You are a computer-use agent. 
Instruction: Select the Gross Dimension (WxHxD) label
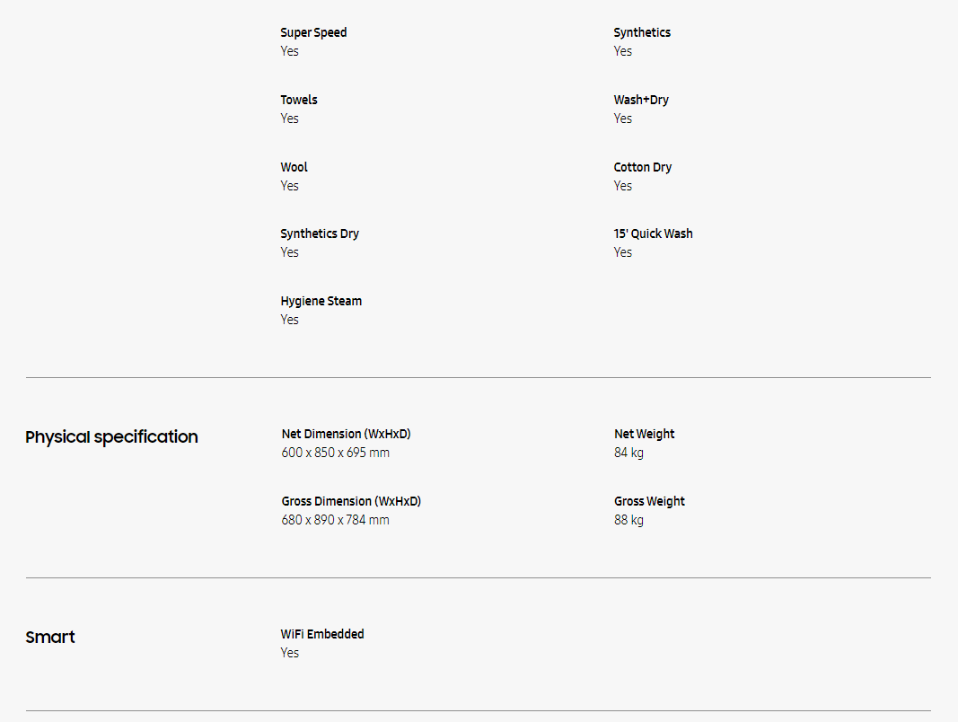click(351, 501)
